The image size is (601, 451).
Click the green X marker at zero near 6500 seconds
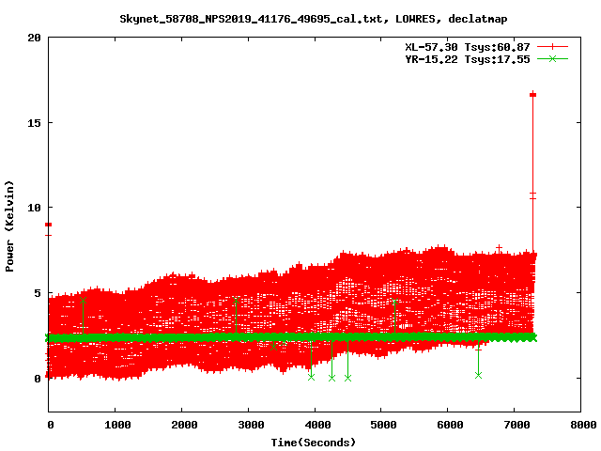point(478,375)
